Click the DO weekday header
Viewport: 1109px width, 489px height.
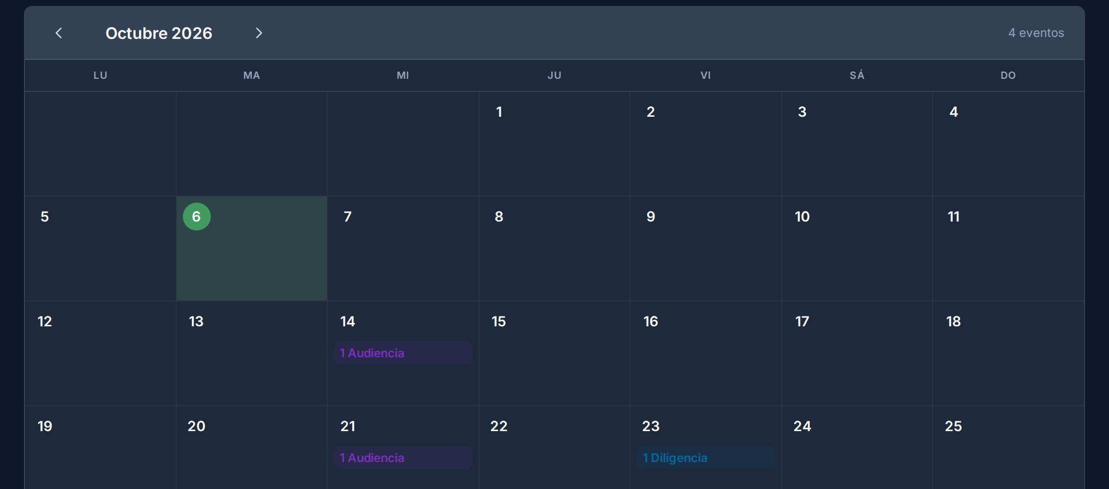click(1008, 75)
